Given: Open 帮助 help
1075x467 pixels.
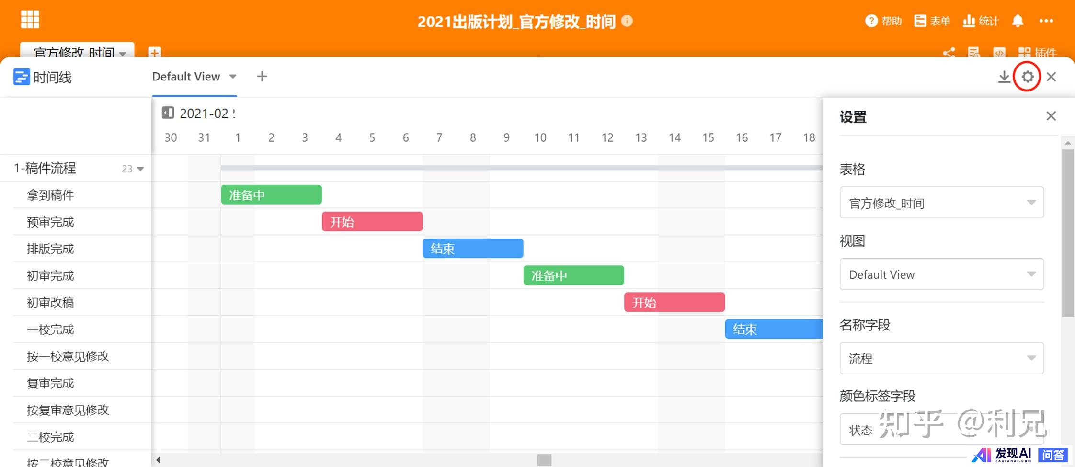Looking at the screenshot, I should 883,21.
